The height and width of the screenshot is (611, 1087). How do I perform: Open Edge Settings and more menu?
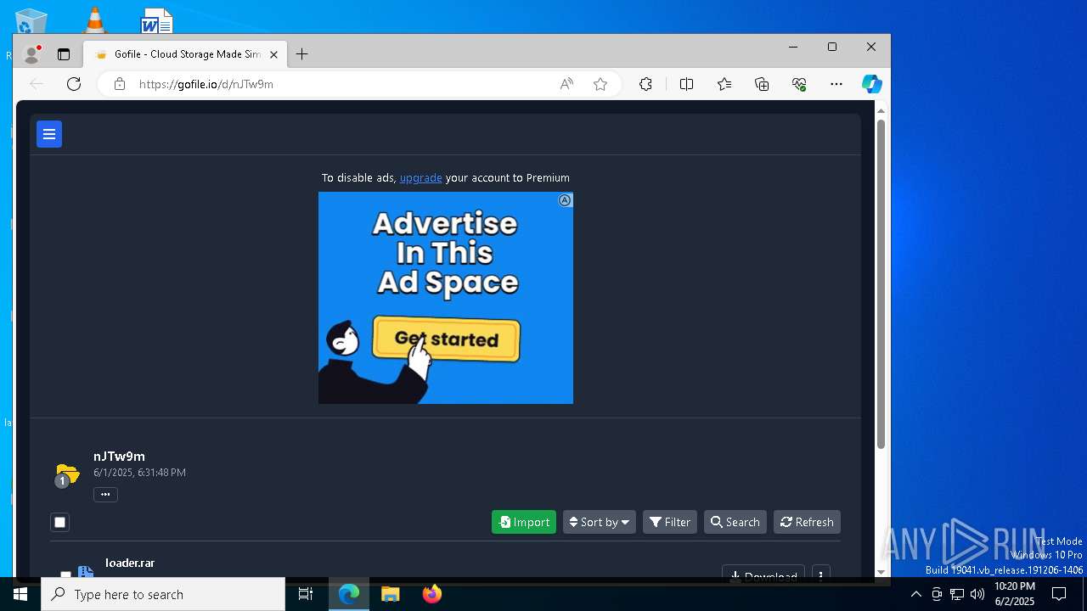coord(836,84)
